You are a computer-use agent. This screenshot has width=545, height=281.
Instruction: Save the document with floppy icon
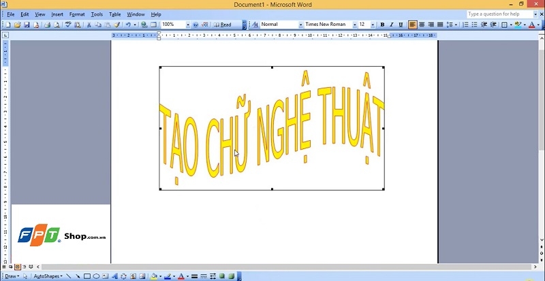(27, 24)
